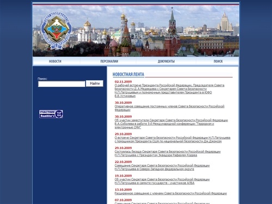Open the ДОКУМЕНТЫ section

pyautogui.click(x=166, y=61)
